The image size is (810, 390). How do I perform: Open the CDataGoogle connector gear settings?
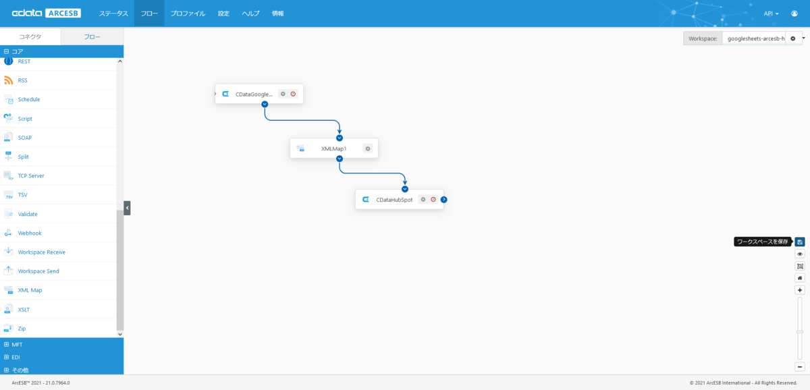pos(283,94)
